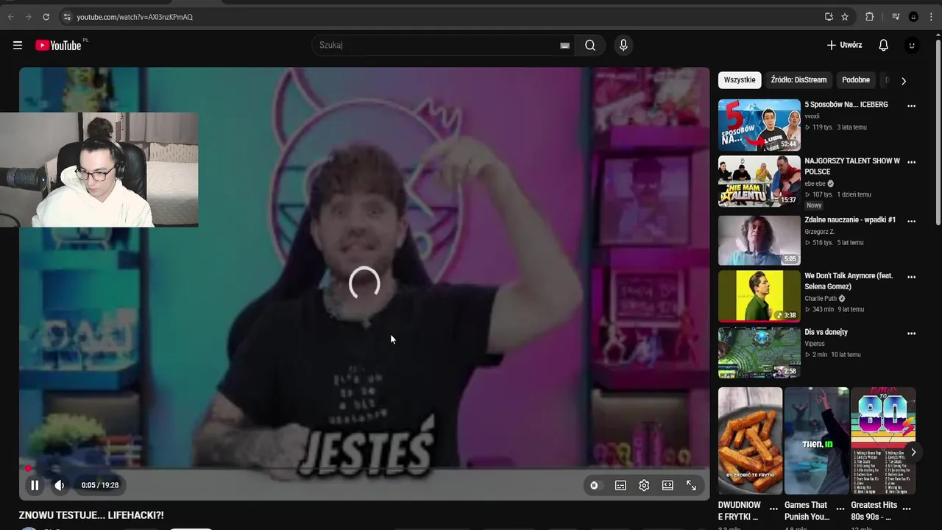Open We Don't Talk Anymore video title
The height and width of the screenshot is (530, 942).
(849, 281)
